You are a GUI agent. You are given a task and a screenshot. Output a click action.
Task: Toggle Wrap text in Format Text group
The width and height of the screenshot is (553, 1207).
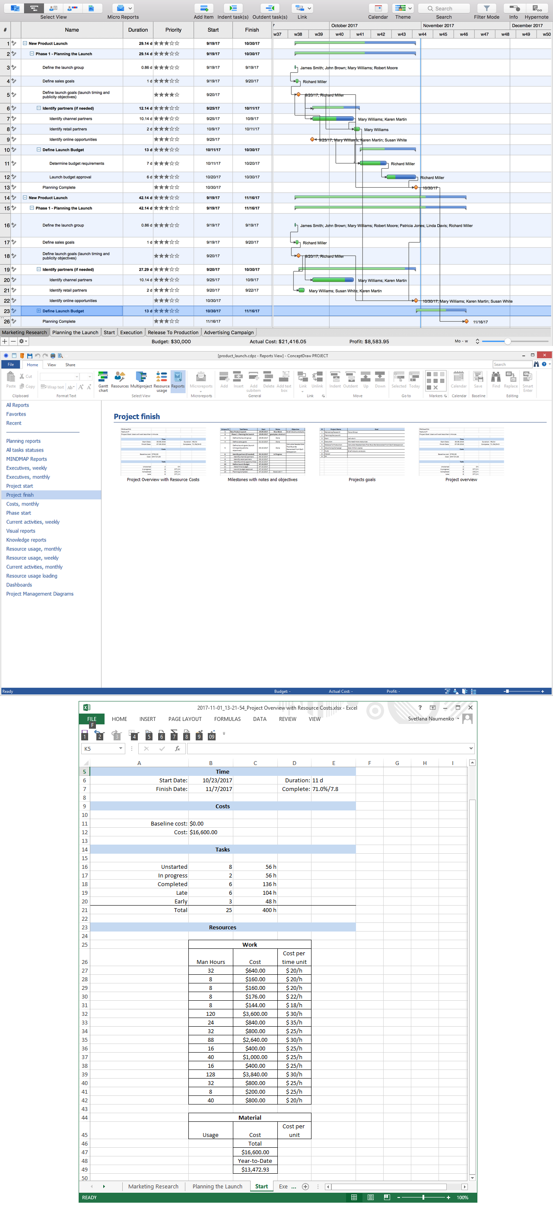pos(52,387)
